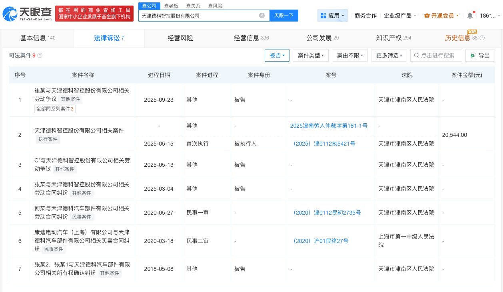
Task: Switch to the 法律诉讼 tab
Action: pos(107,38)
